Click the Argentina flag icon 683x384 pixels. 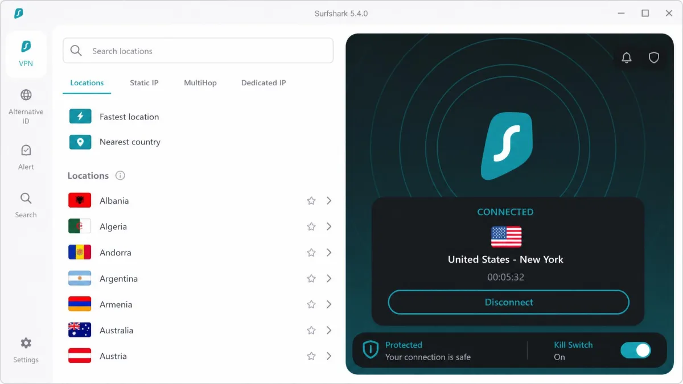pos(80,278)
